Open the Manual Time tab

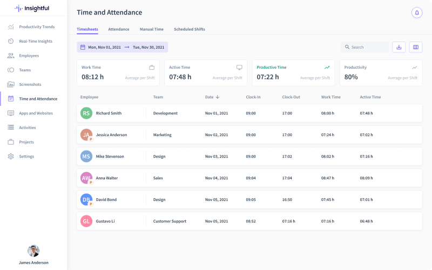coord(151,29)
